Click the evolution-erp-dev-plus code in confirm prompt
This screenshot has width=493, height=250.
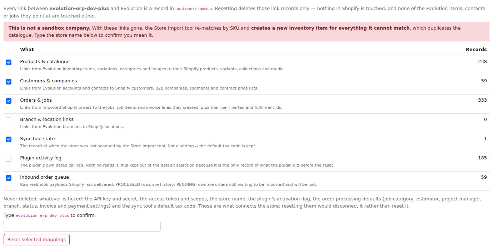(x=42, y=215)
